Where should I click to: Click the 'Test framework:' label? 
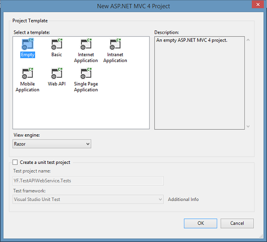pos(29,191)
